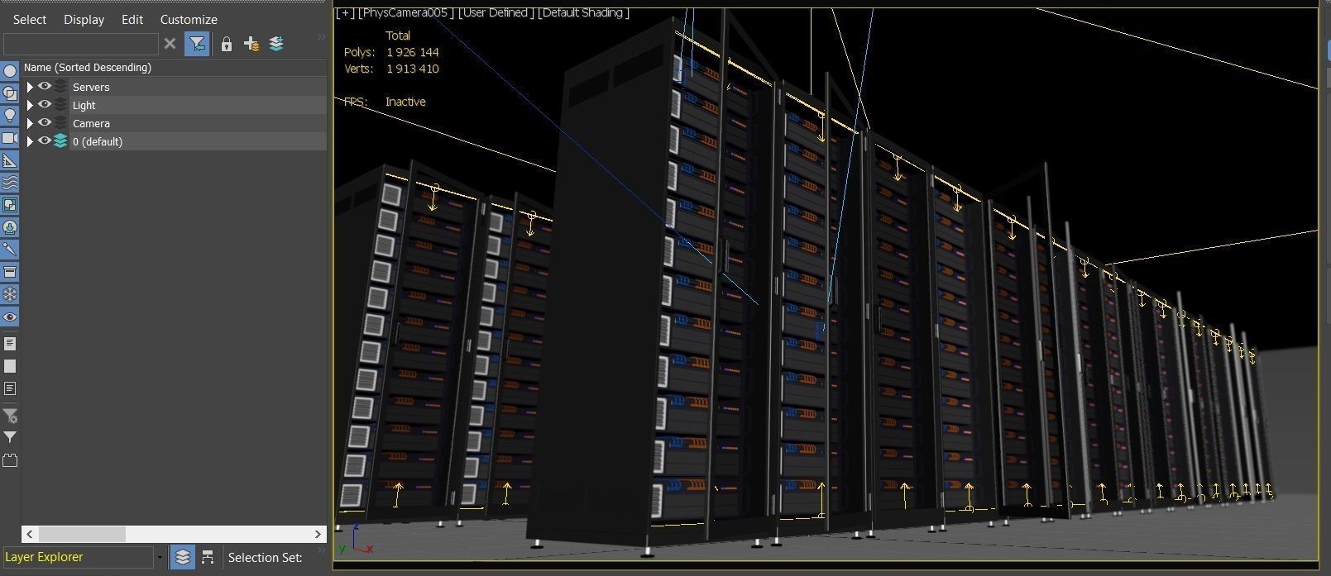The height and width of the screenshot is (576, 1331).
Task: Toggle the Display Shapes filter icon
Action: coord(10,93)
